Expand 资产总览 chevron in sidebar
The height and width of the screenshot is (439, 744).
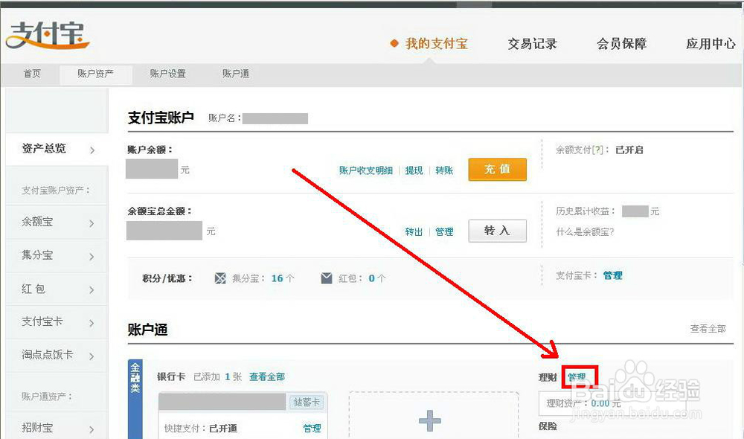(x=92, y=150)
